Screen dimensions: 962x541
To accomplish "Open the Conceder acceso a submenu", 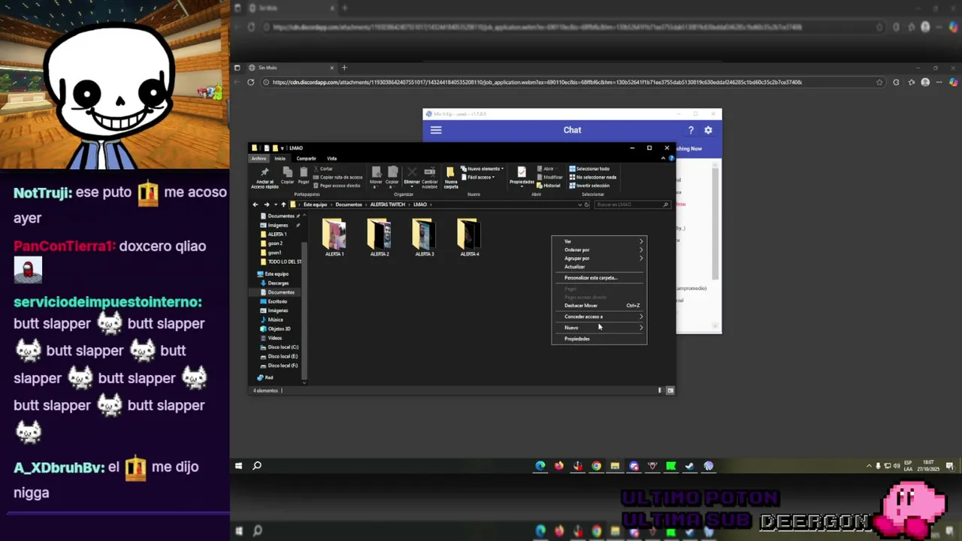I will pos(599,316).
